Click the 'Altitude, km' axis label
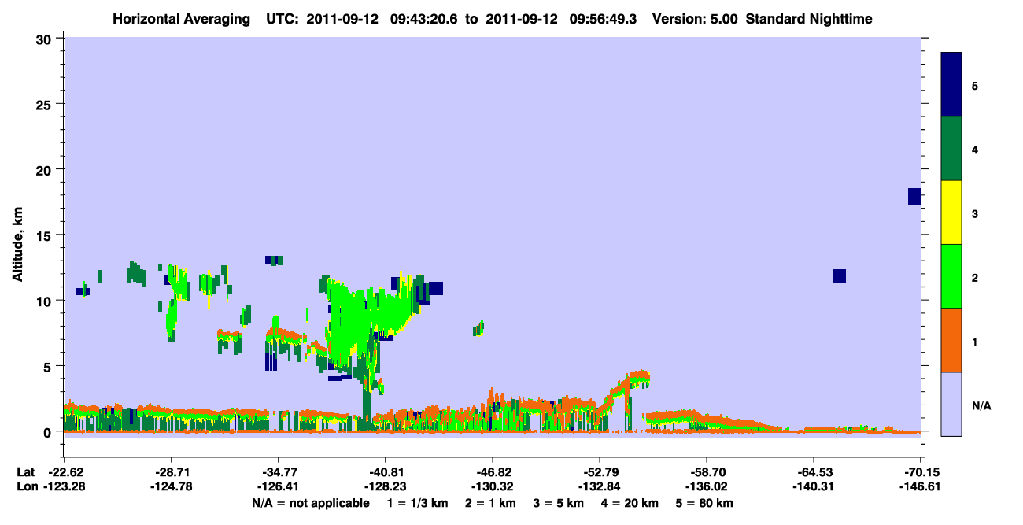This screenshot has width=1023, height=525. [17, 242]
